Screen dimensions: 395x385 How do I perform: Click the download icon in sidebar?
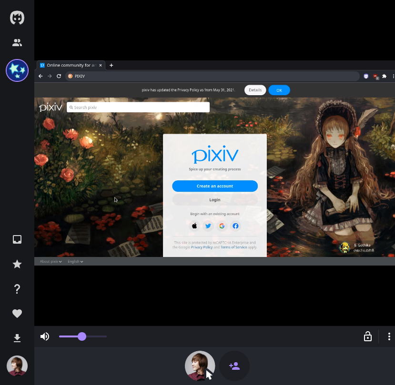coord(17,338)
